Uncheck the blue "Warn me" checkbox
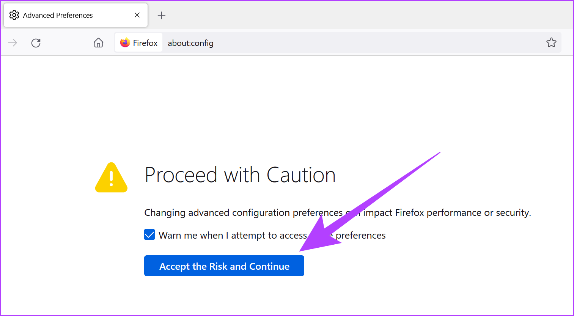This screenshot has width=574, height=316. [x=149, y=235]
